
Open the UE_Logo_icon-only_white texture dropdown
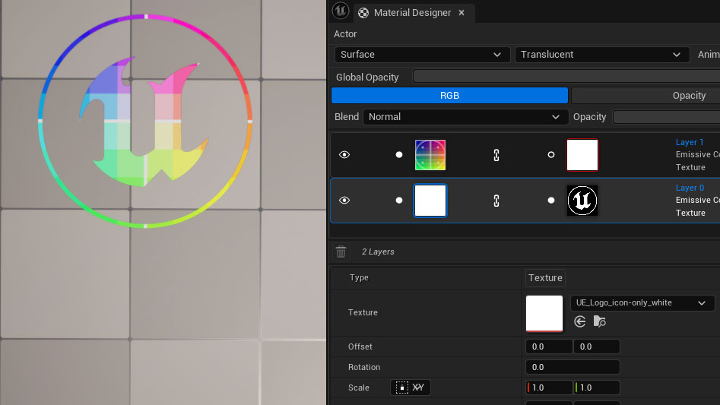point(642,303)
